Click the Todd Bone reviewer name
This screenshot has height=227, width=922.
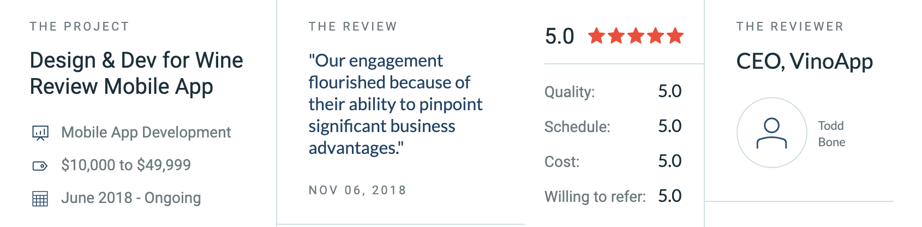pos(831,134)
